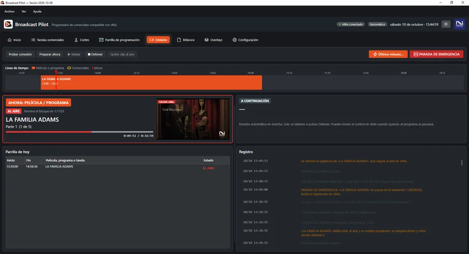This screenshot has height=254, width=469.
Task: Click Preparar ahora button
Action: pyautogui.click(x=50, y=54)
